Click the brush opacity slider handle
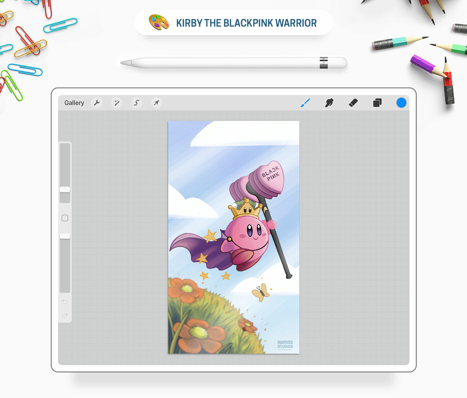Screen dimensions: 467x398 click(65, 236)
